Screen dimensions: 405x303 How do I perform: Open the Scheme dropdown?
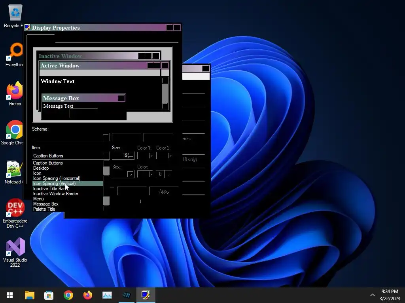coord(106,137)
